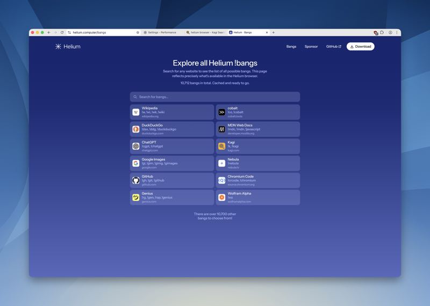Open site settings icon left of the URL

click(69, 32)
